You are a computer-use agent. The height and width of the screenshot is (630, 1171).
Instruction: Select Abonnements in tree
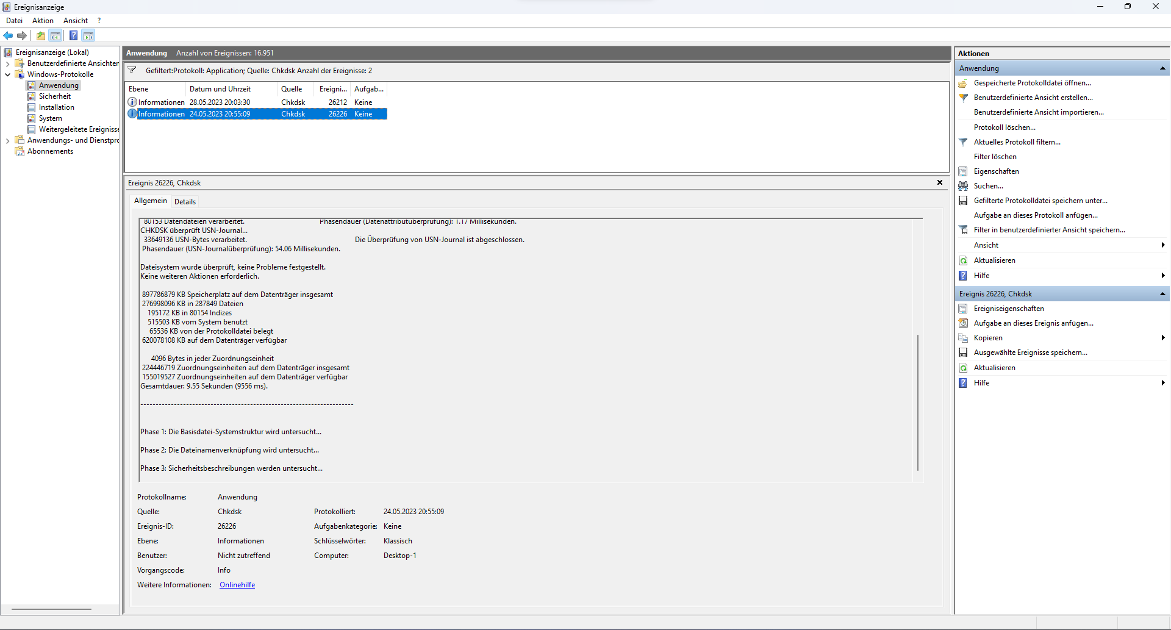(50, 151)
